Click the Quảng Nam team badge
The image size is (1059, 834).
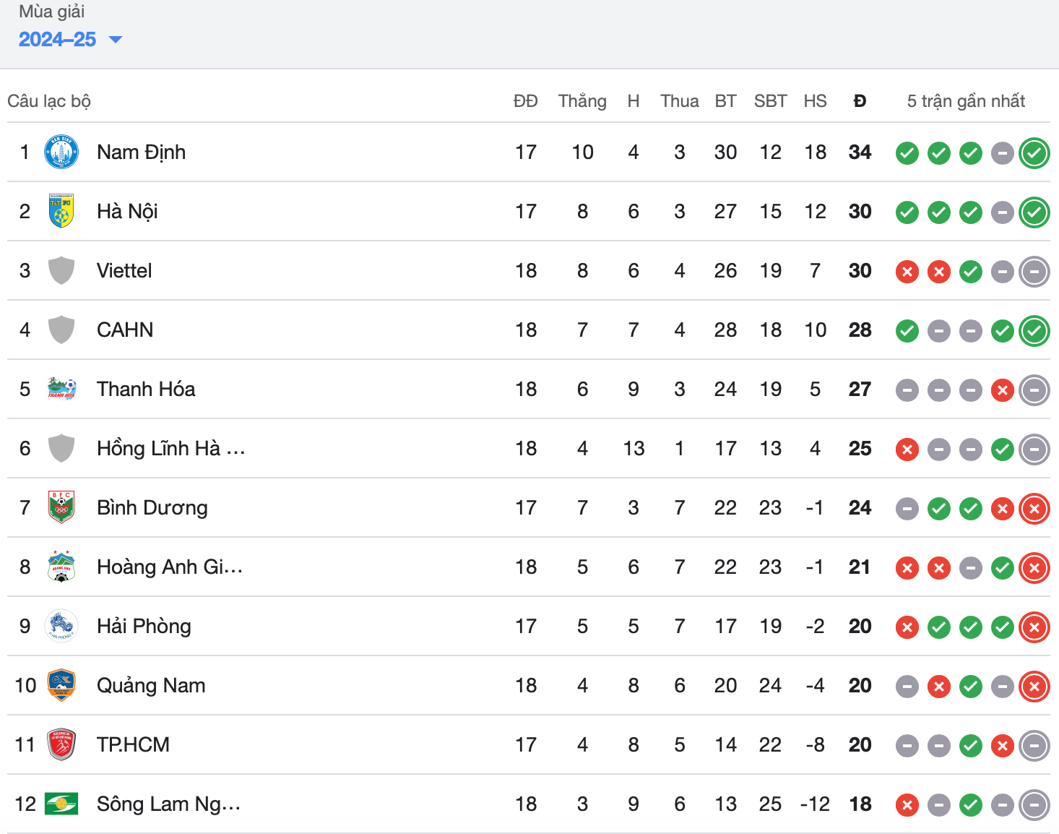(61, 685)
